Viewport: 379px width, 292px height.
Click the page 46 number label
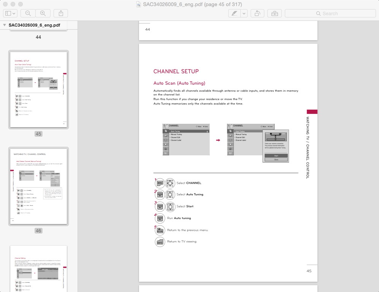pos(38,230)
